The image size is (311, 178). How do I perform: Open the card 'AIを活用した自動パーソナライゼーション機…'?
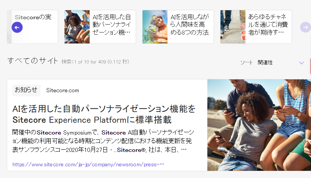point(100,27)
